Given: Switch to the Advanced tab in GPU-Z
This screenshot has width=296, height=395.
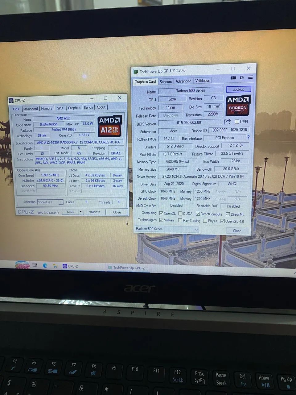Looking at the screenshot, I should [183, 81].
